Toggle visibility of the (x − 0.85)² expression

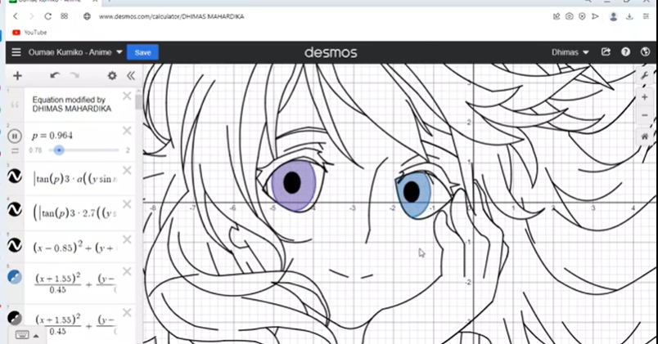[15, 245]
